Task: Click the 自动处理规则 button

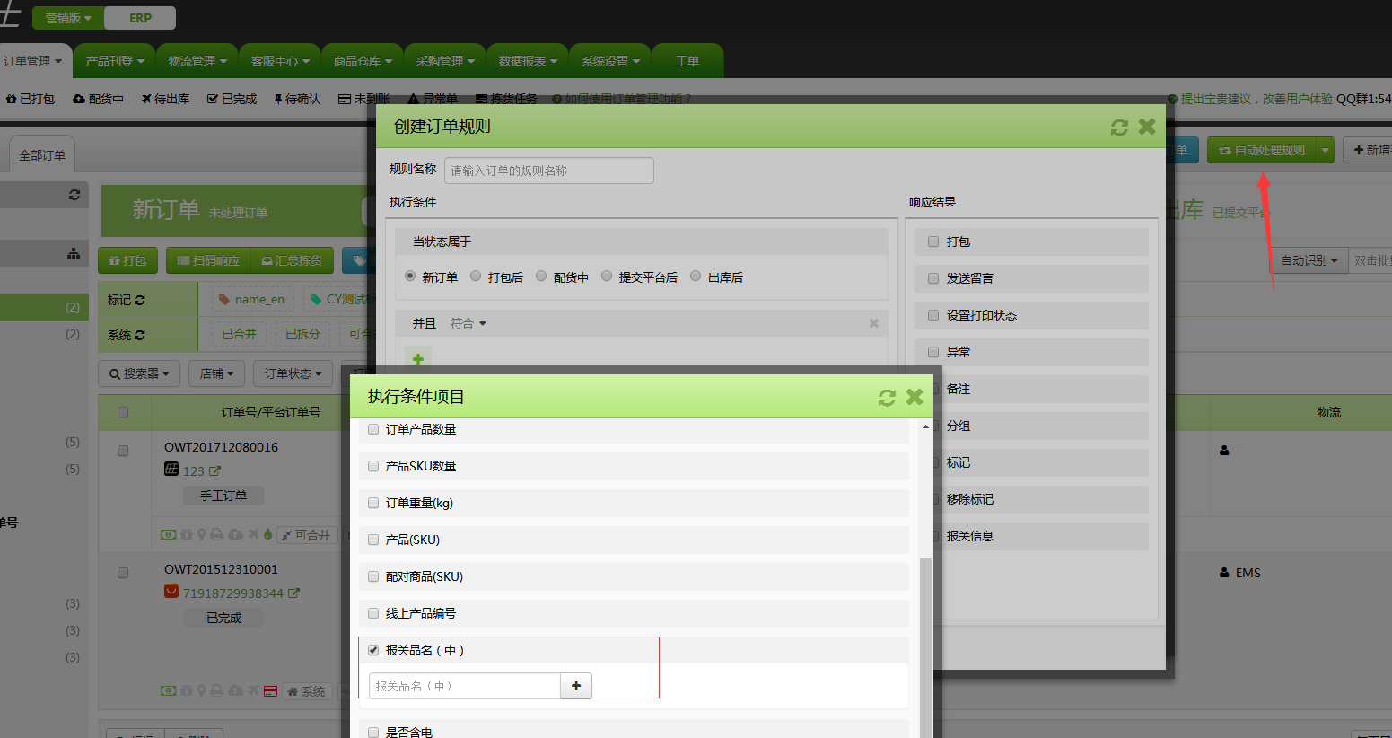Action: click(1261, 150)
